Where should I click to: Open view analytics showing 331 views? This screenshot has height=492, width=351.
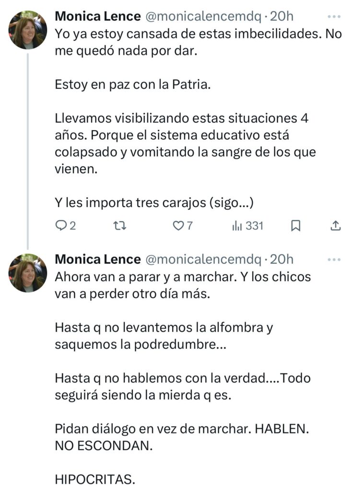[x=247, y=225]
